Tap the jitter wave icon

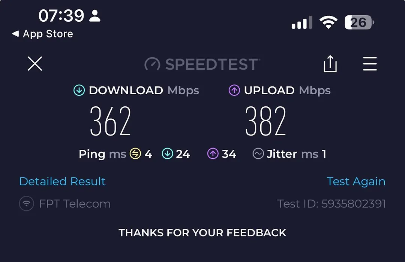(258, 154)
